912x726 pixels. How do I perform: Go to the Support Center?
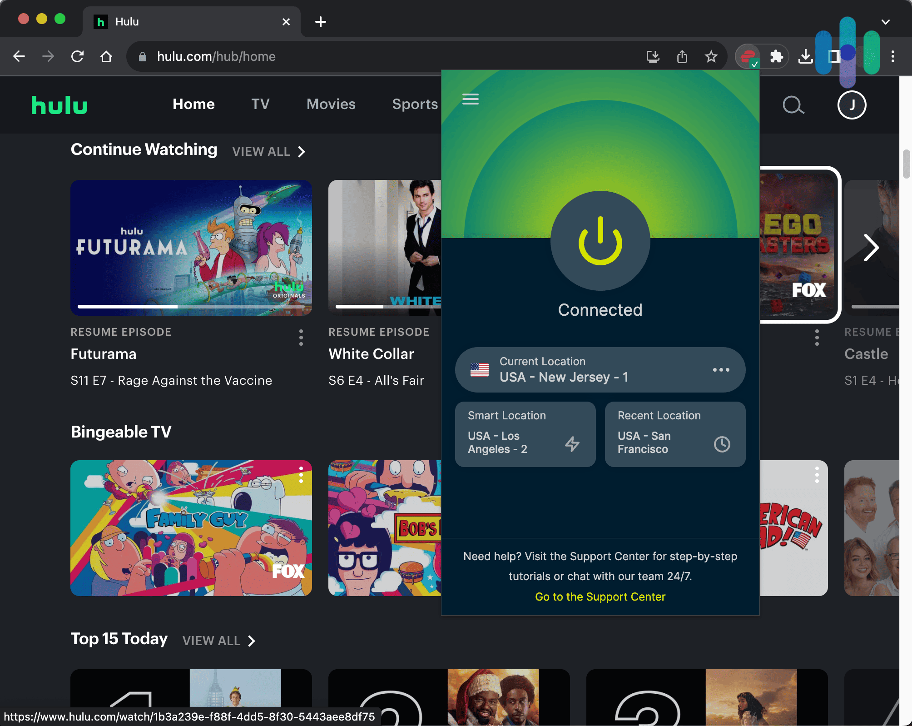tap(600, 597)
